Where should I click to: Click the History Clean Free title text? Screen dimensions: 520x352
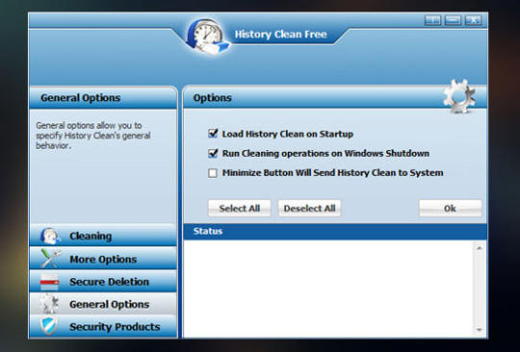(x=280, y=35)
